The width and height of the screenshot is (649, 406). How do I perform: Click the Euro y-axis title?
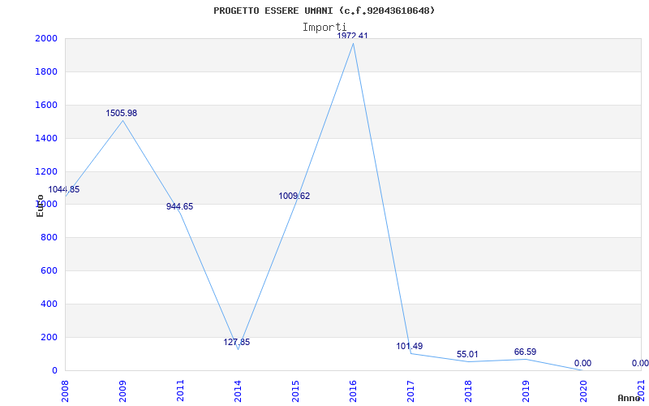[40, 205]
